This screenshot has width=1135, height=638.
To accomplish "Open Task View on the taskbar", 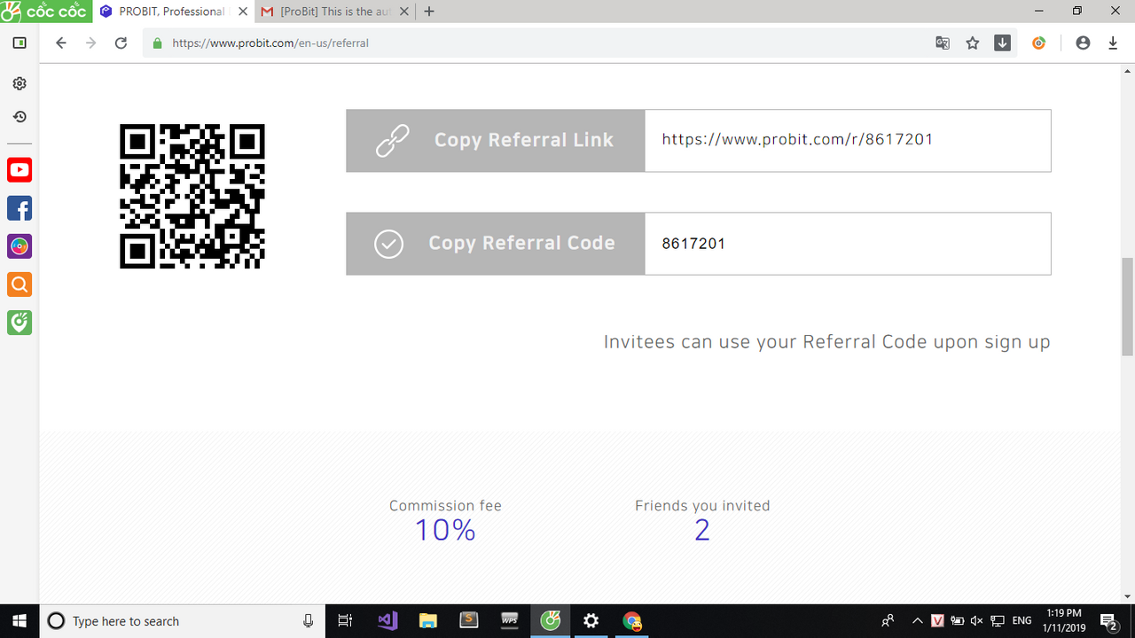I will coord(347,621).
